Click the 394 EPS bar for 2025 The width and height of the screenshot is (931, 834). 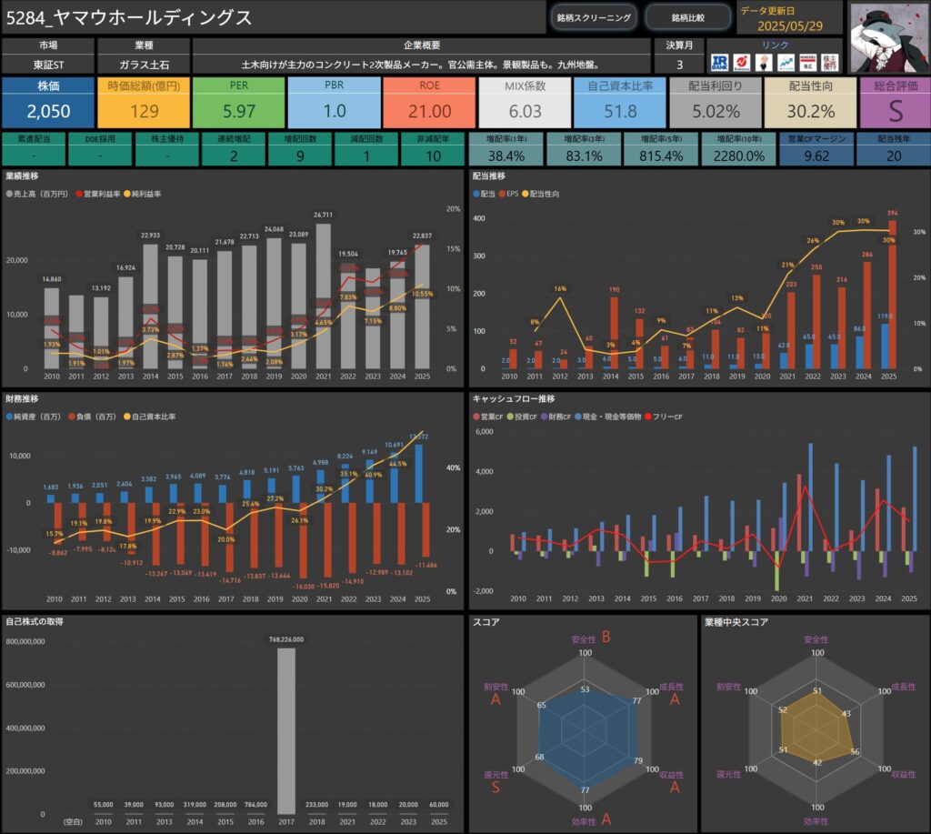[893, 295]
